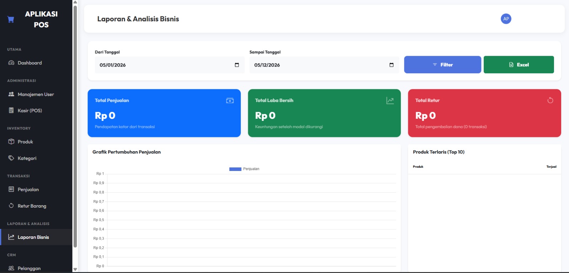569x273 pixels.
Task: Click the Produk column header
Action: pyautogui.click(x=418, y=166)
